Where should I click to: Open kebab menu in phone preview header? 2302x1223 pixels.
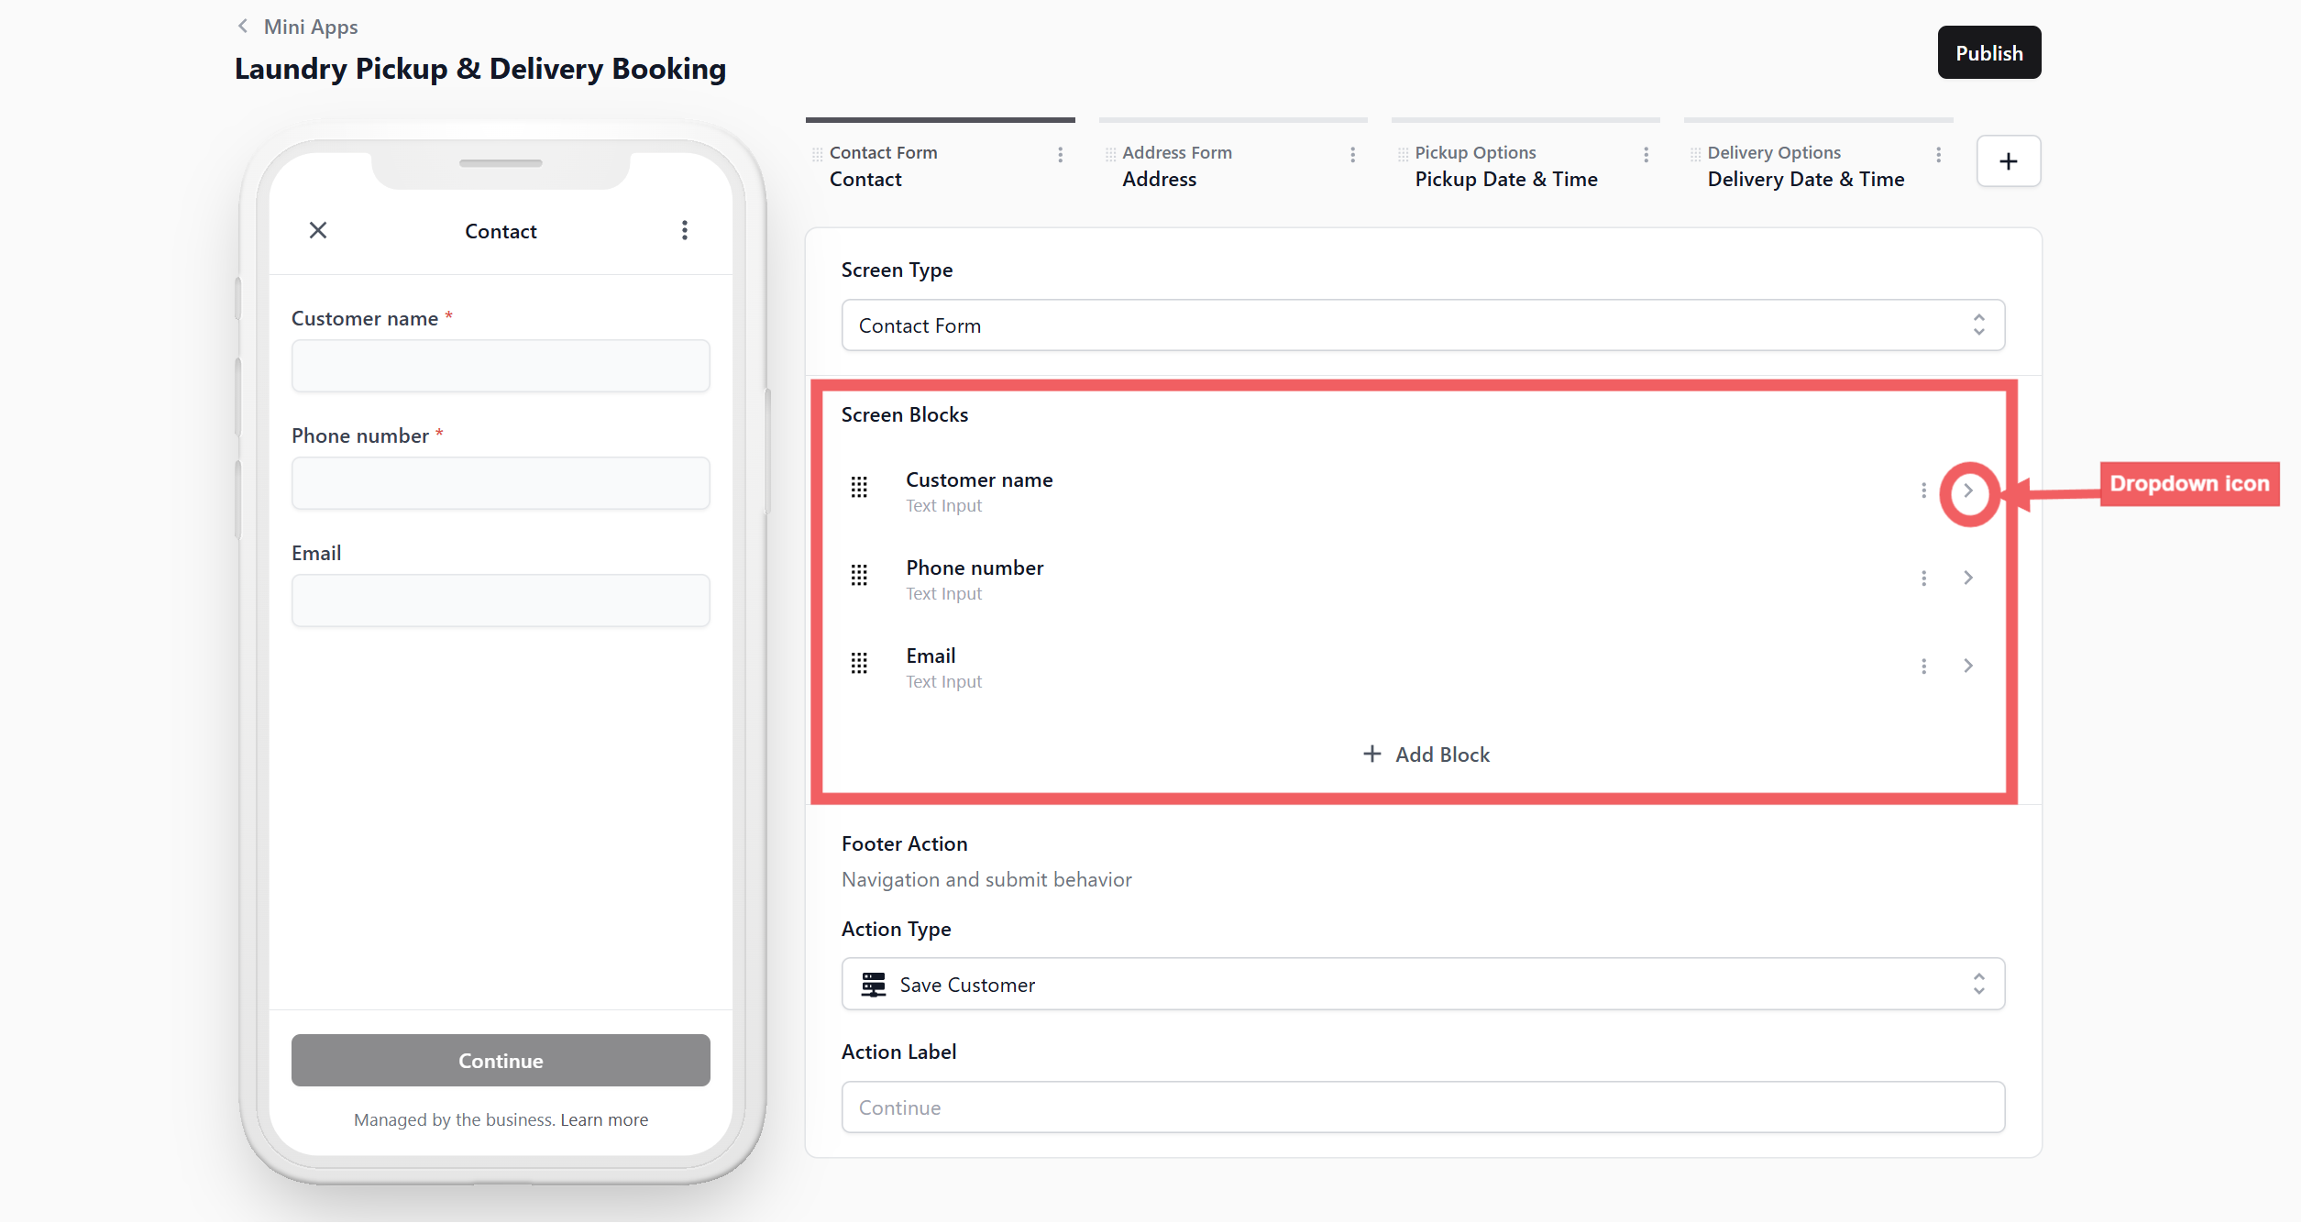[684, 230]
